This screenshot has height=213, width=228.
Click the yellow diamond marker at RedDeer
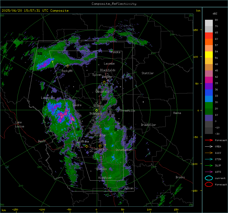pyautogui.click(x=104, y=82)
